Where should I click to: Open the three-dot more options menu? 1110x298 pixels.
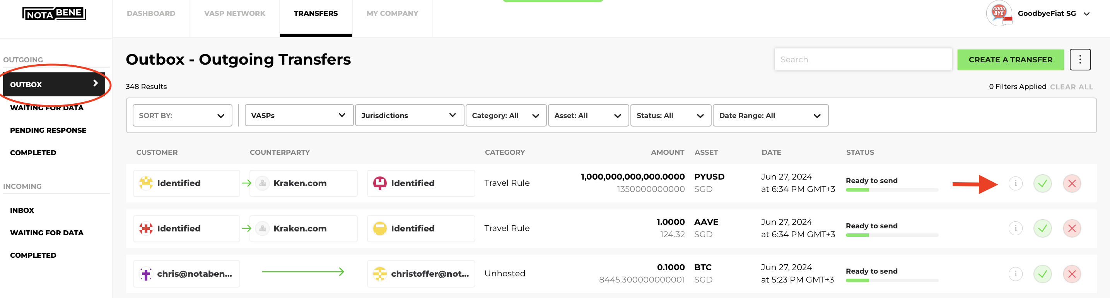pos(1080,60)
